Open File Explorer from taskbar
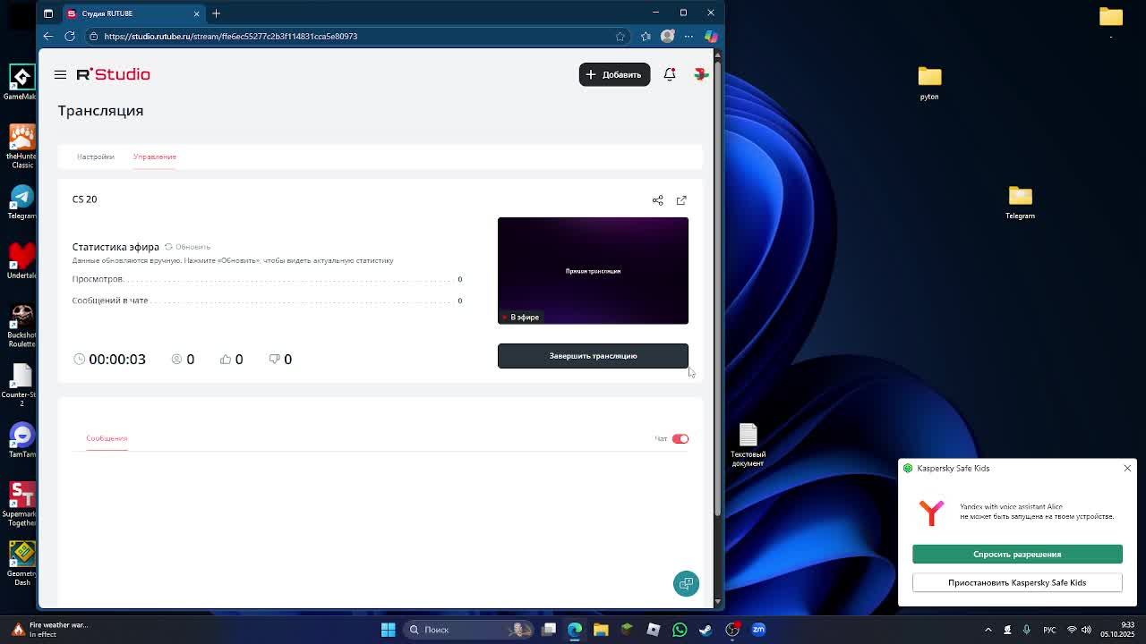 point(601,630)
